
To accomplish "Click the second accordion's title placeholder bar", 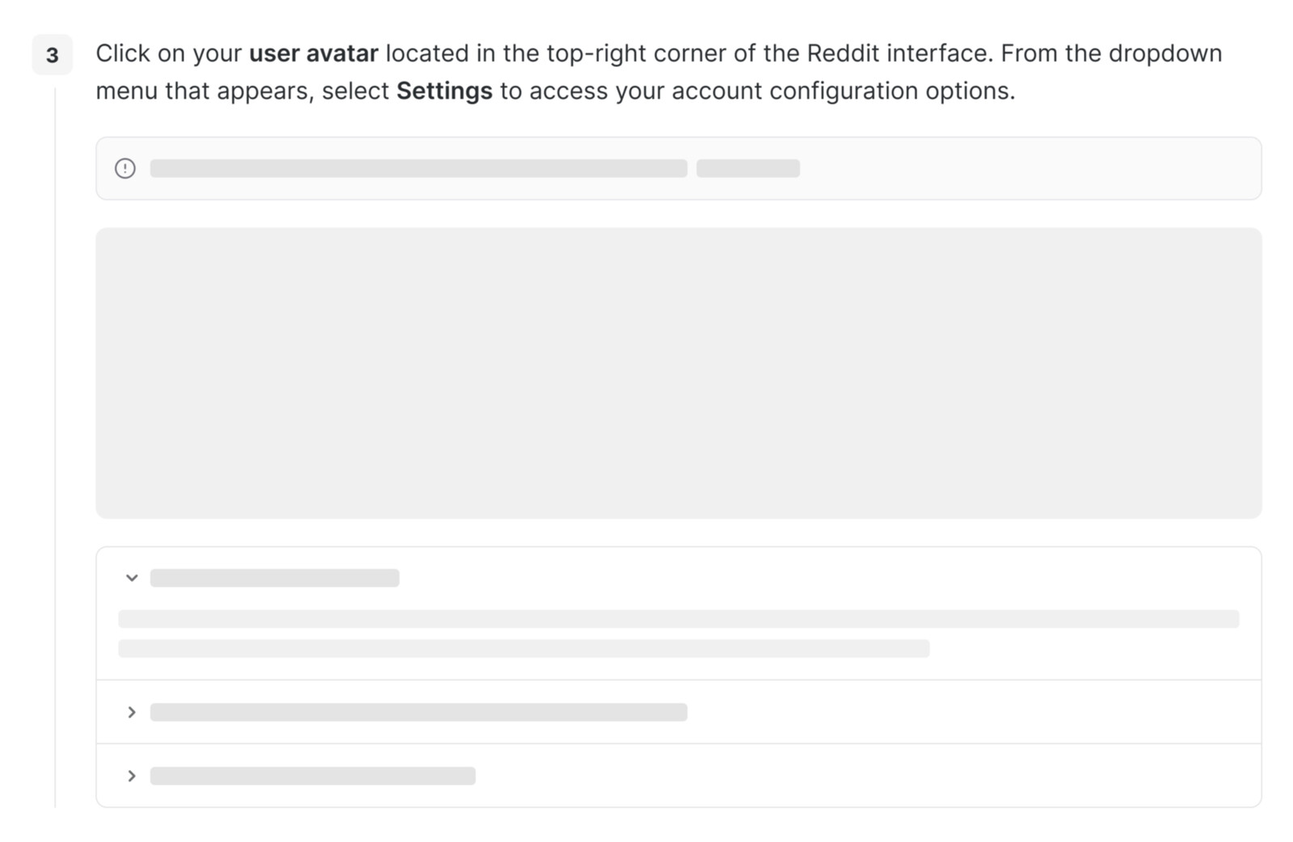I will (418, 712).
